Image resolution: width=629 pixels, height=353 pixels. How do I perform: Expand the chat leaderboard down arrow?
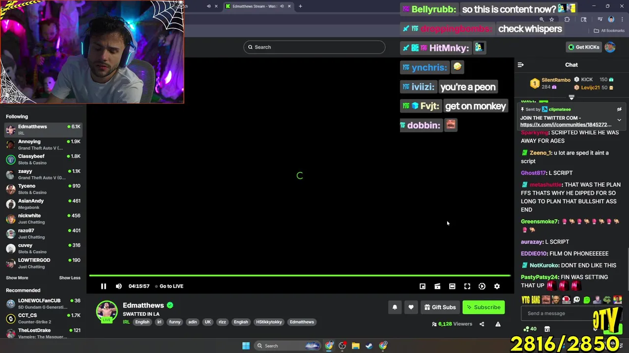tap(572, 98)
